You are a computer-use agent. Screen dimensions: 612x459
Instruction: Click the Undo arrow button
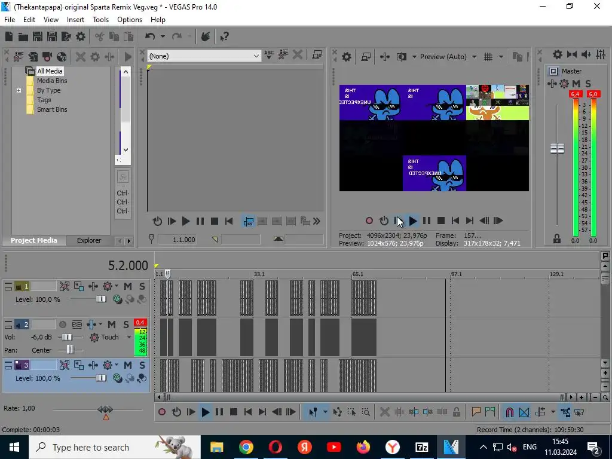pyautogui.click(x=150, y=36)
